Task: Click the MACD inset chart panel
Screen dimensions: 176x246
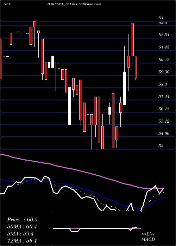Action: click(x=97, y=228)
